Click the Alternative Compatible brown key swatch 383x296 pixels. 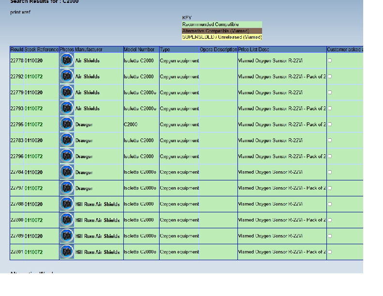click(221, 30)
